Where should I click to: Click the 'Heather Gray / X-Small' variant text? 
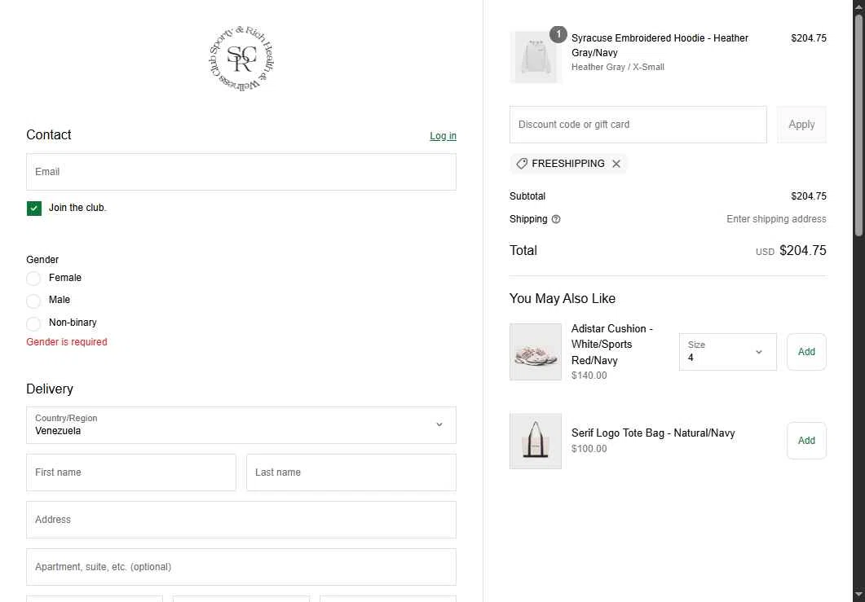[x=618, y=67]
